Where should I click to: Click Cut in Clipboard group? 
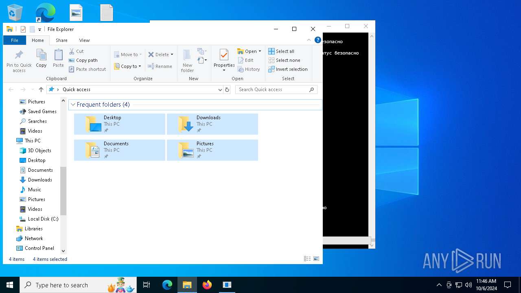[76, 51]
